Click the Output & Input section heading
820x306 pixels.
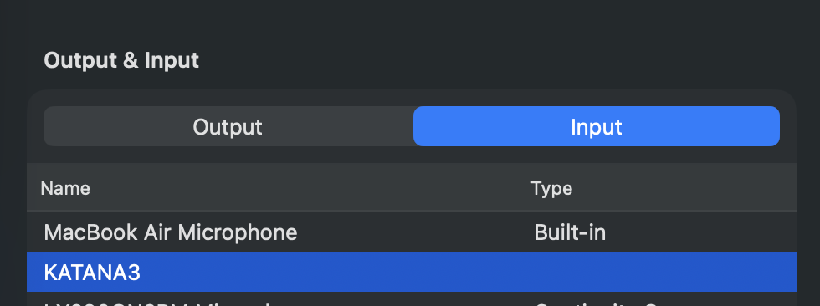(x=121, y=60)
